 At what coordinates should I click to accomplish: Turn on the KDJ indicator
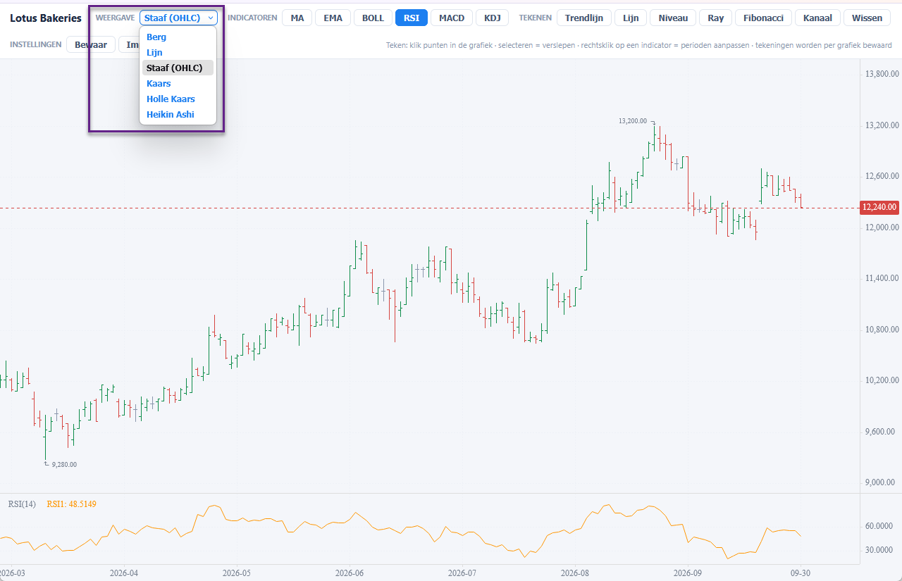(493, 18)
